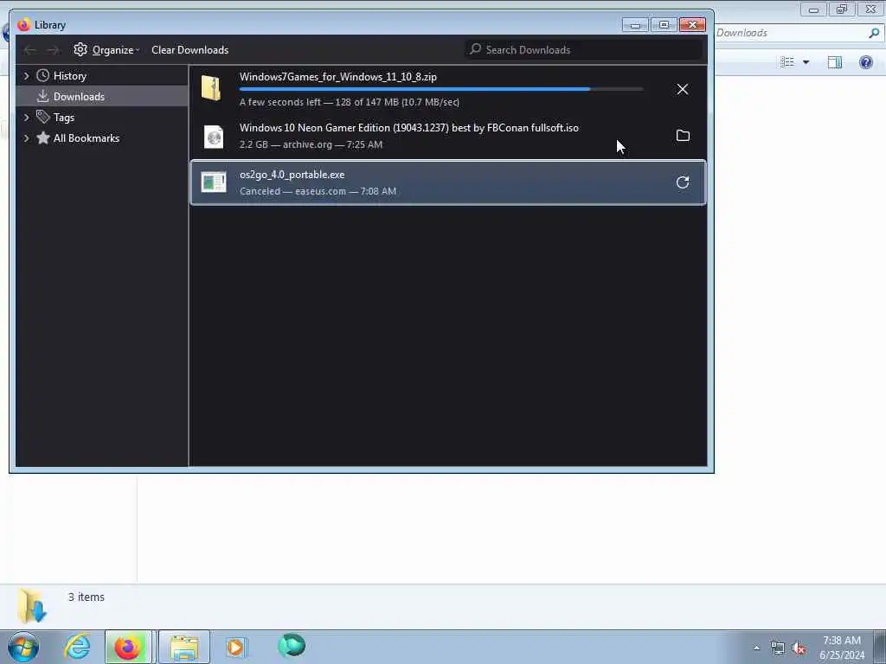Open Windows Explorer from taskbar
The height and width of the screenshot is (664, 886).
click(183, 647)
